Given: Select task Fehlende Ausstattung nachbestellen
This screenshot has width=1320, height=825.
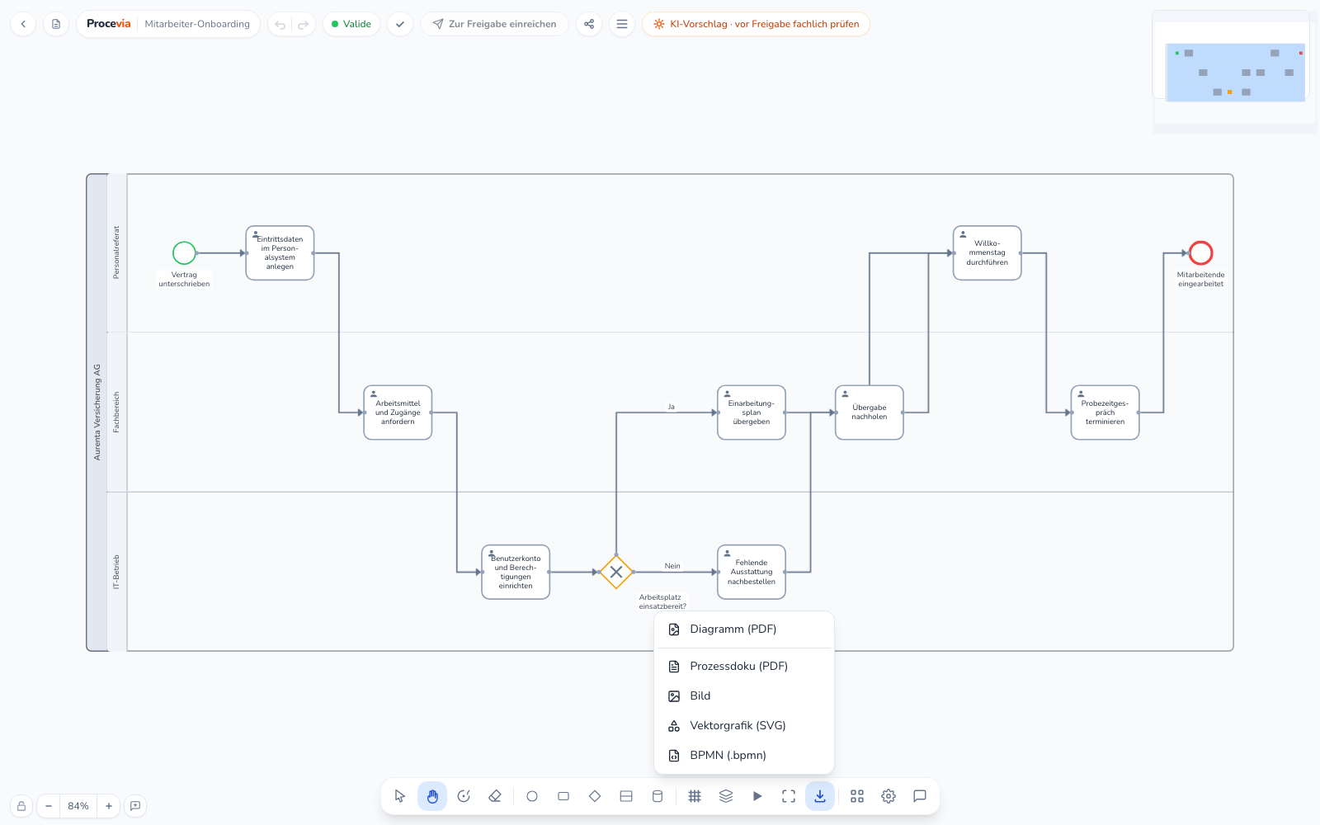Looking at the screenshot, I should click(752, 572).
